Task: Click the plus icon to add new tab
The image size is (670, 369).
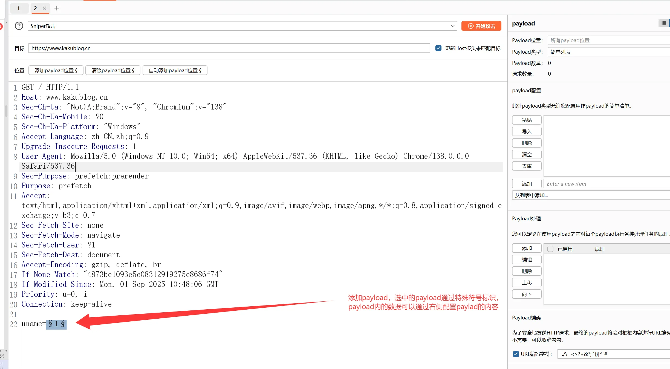Action: coord(57,8)
